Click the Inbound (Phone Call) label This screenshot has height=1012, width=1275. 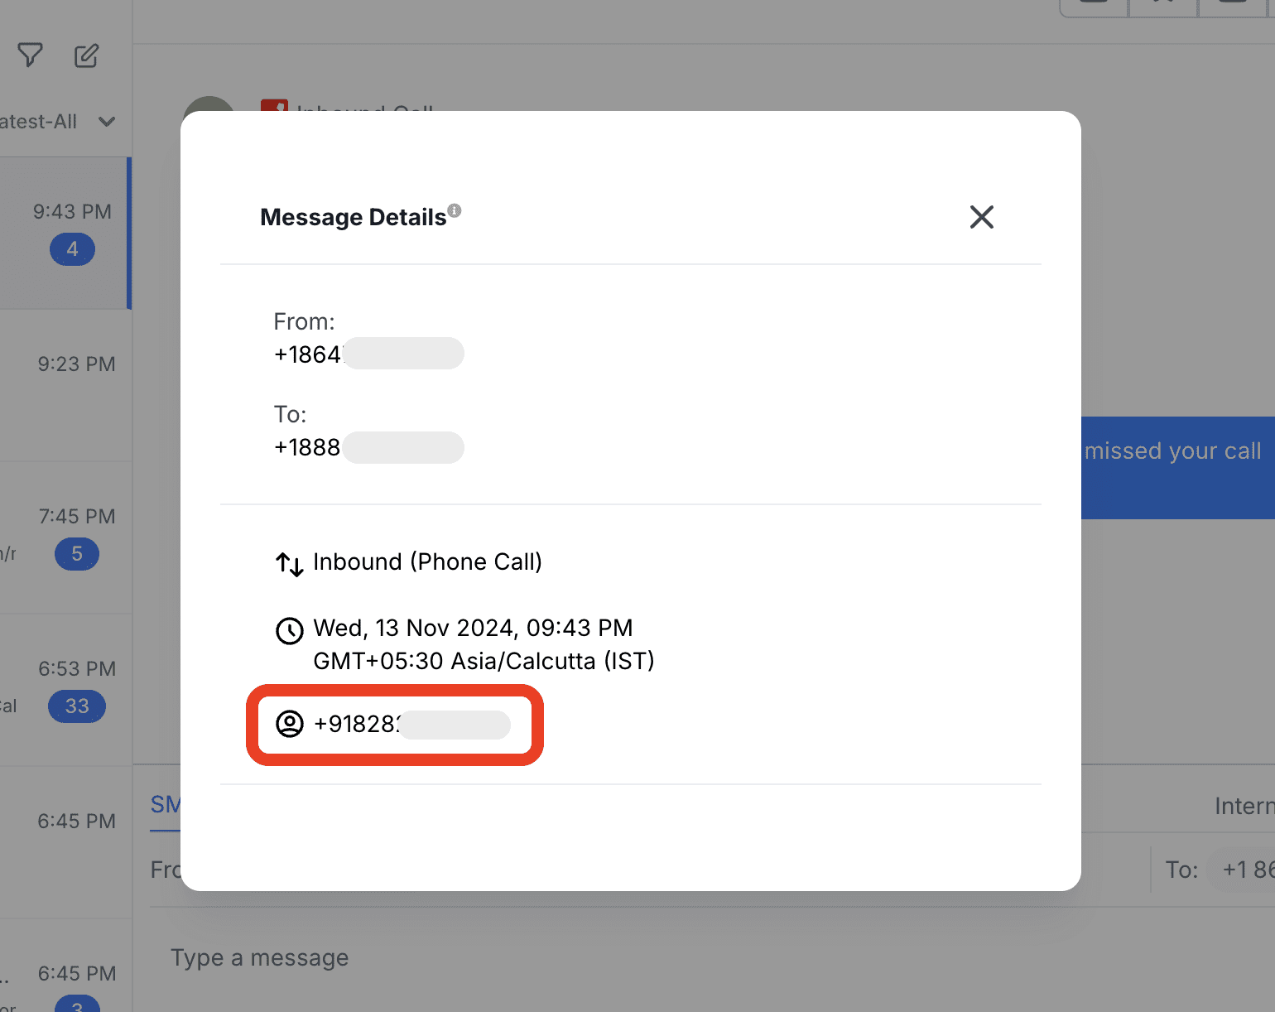tap(427, 561)
